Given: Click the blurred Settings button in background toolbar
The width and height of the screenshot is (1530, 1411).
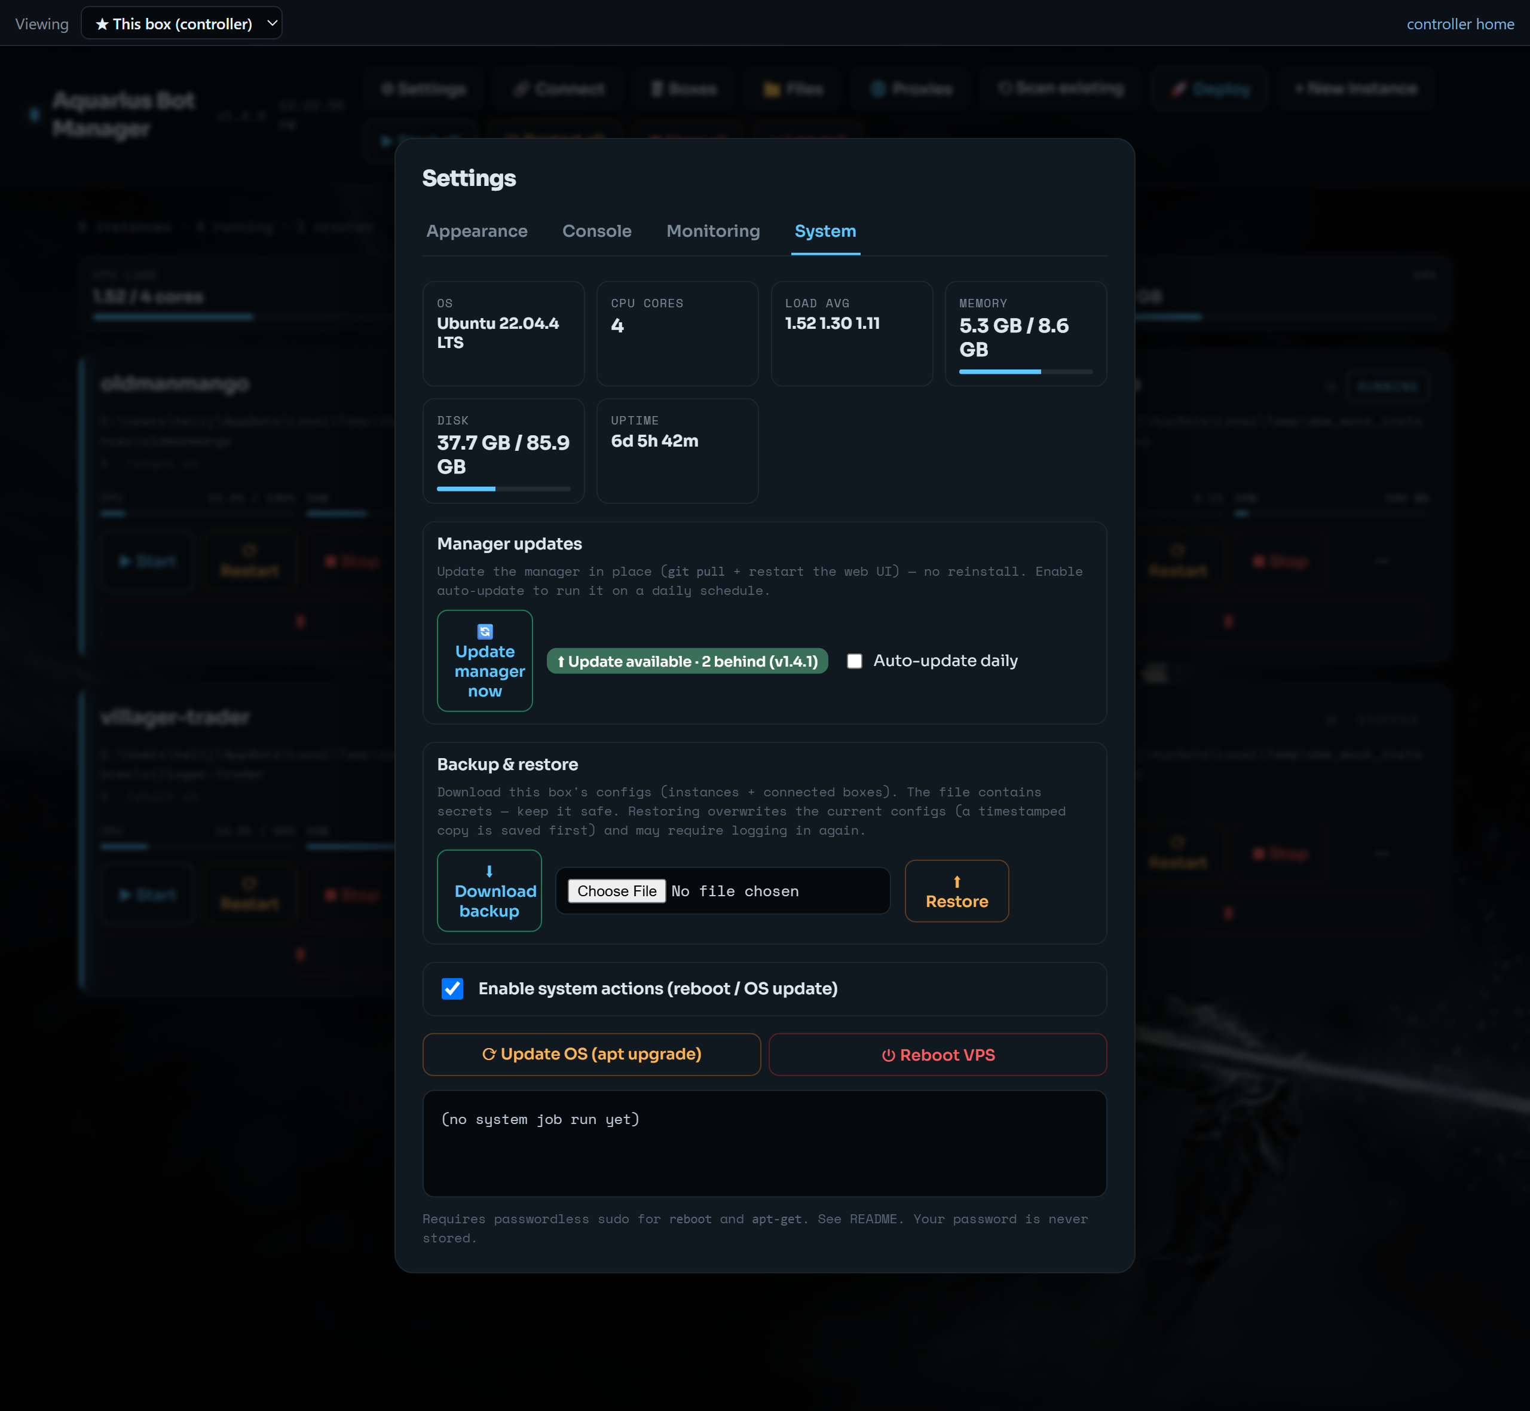Looking at the screenshot, I should [424, 89].
